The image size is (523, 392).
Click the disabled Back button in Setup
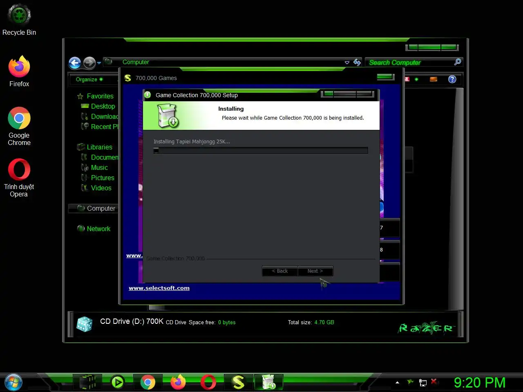coord(280,271)
